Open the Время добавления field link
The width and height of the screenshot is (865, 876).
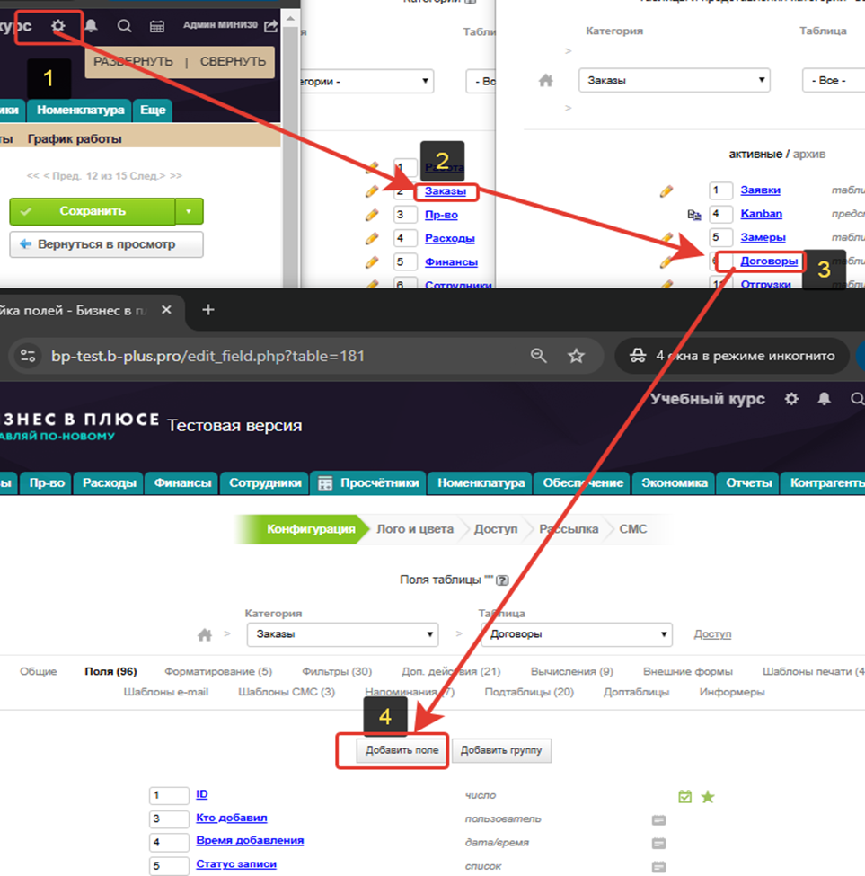coord(250,840)
